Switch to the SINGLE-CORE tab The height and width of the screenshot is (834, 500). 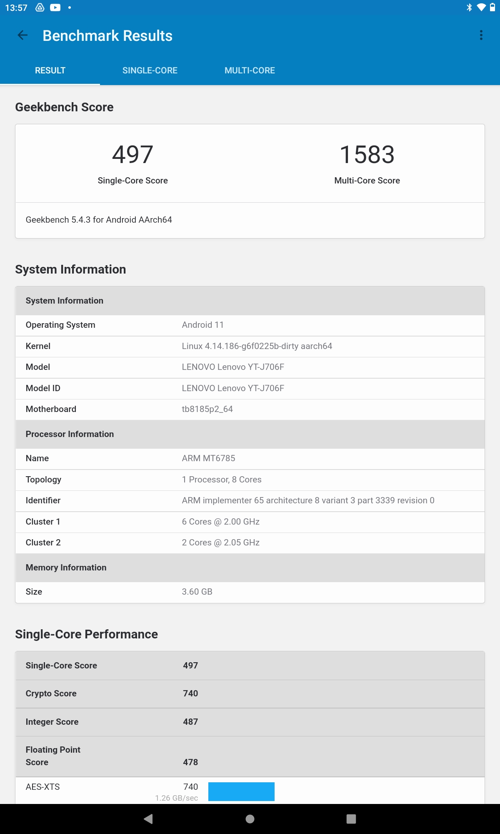pos(150,70)
